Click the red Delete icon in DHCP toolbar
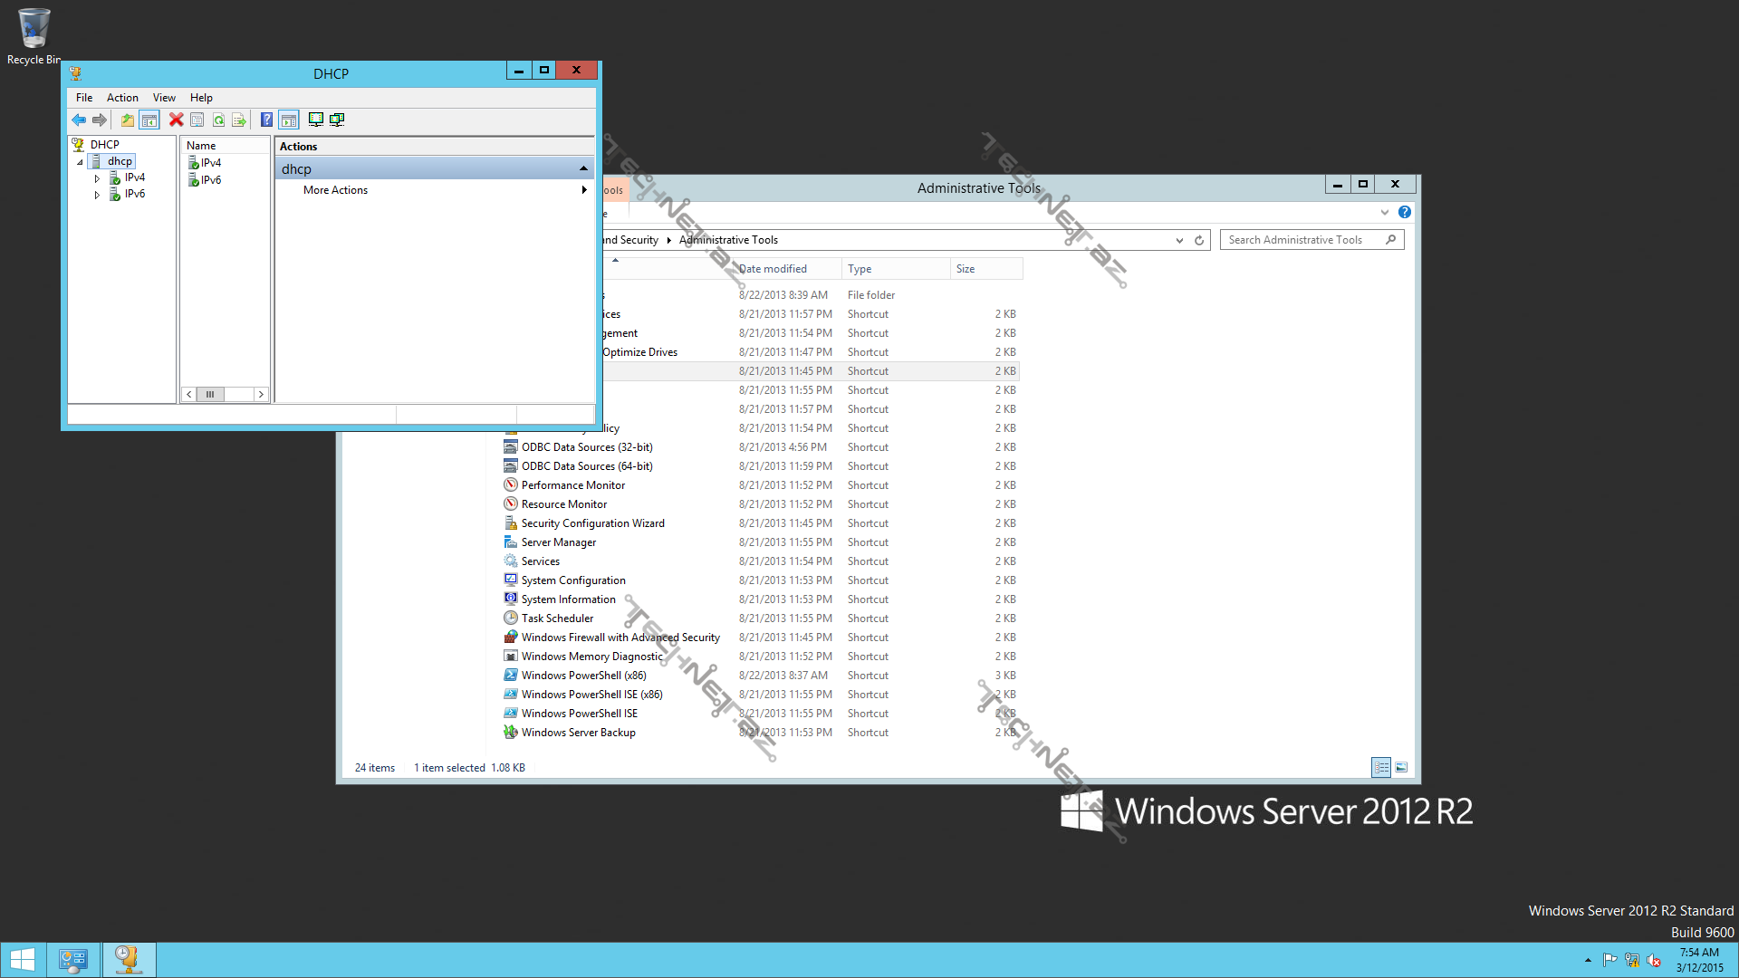 [x=176, y=120]
